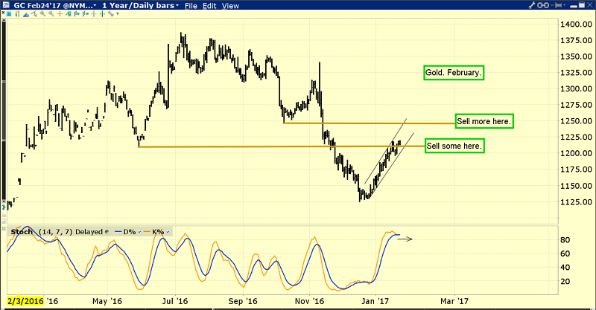Select the 'Sell more here.' annotation box
The height and width of the screenshot is (310, 596).
coord(483,120)
